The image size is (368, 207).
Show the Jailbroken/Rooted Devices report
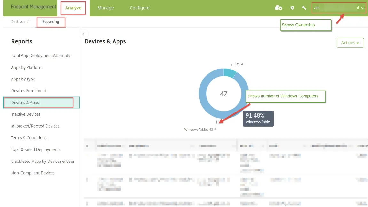pyautogui.click(x=35, y=126)
